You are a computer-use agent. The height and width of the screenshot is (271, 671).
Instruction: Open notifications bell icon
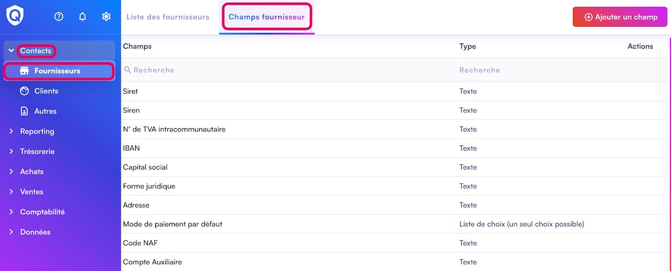pyautogui.click(x=82, y=17)
